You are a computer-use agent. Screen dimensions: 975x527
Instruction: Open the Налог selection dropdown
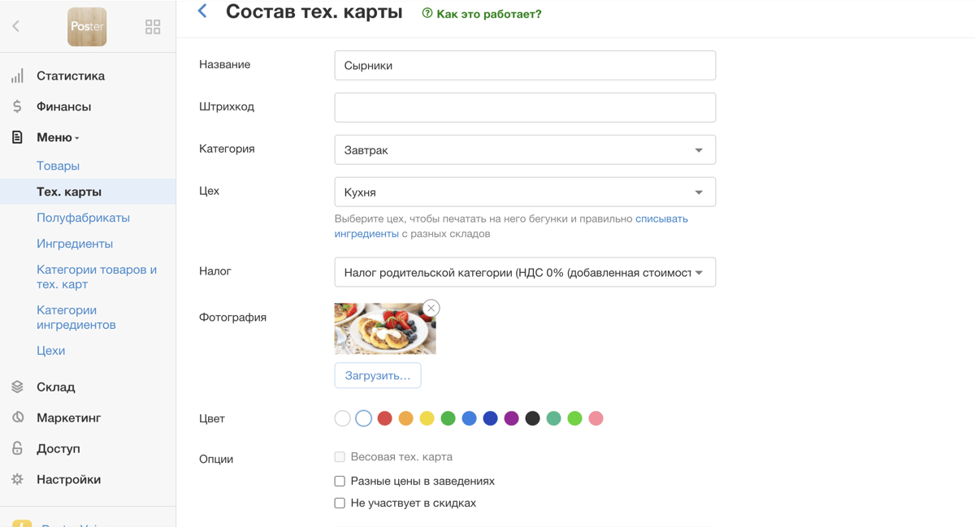pos(524,271)
